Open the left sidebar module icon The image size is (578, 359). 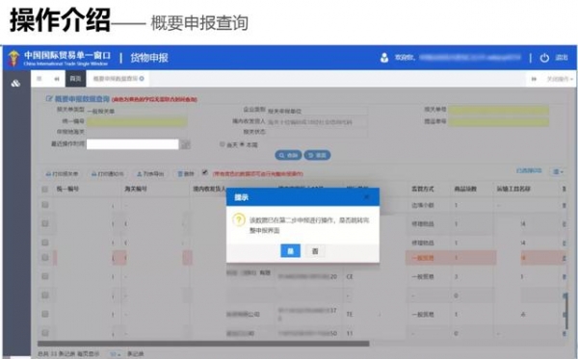click(15, 84)
